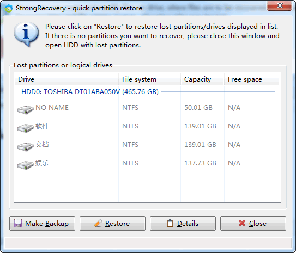This screenshot has width=296, height=253.
Task: Sort list by Drive column header
Action: click(x=67, y=79)
